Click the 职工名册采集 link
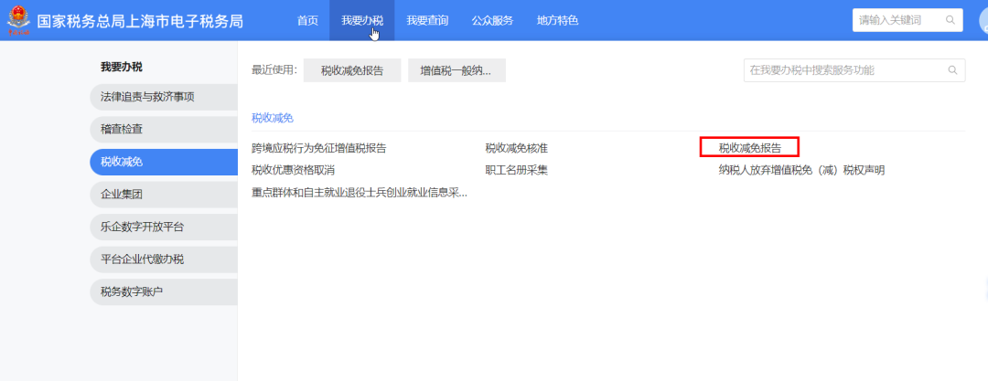The width and height of the screenshot is (988, 381). 516,170
